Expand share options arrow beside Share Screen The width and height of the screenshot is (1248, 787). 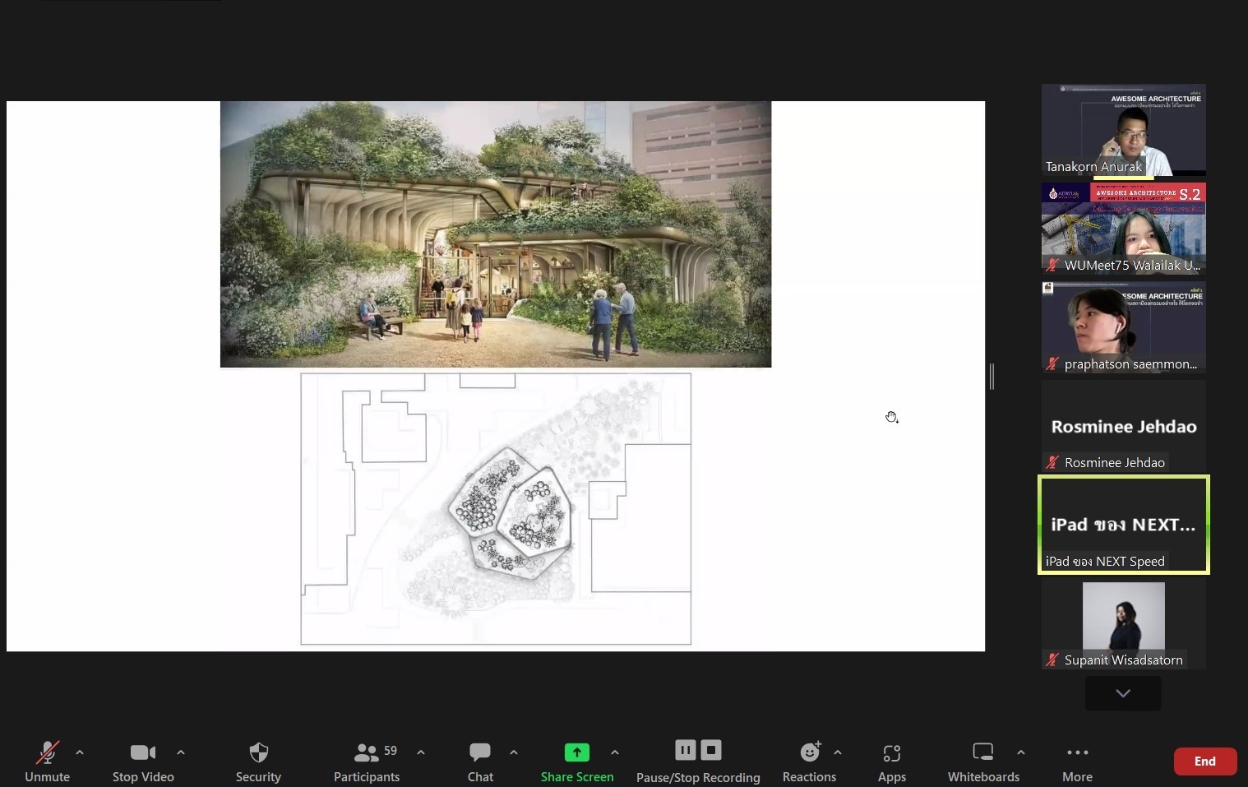click(615, 752)
